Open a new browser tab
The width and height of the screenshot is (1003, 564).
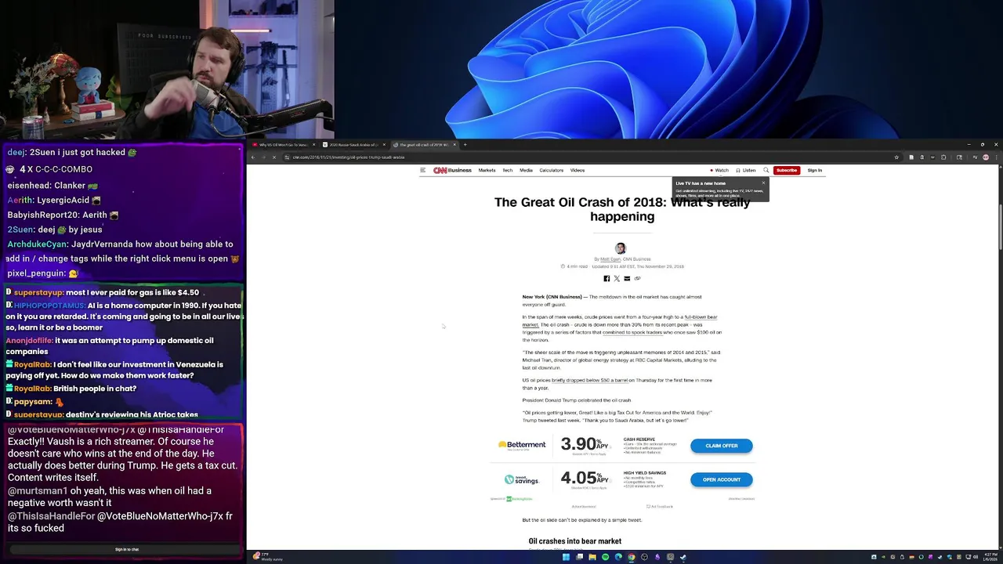pos(465,145)
